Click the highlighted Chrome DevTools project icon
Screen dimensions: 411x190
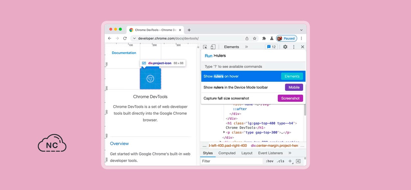[x=150, y=79]
